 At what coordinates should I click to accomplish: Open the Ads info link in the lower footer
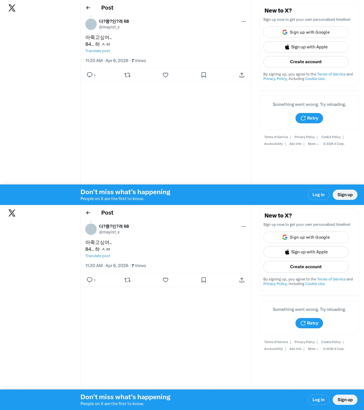[295, 349]
